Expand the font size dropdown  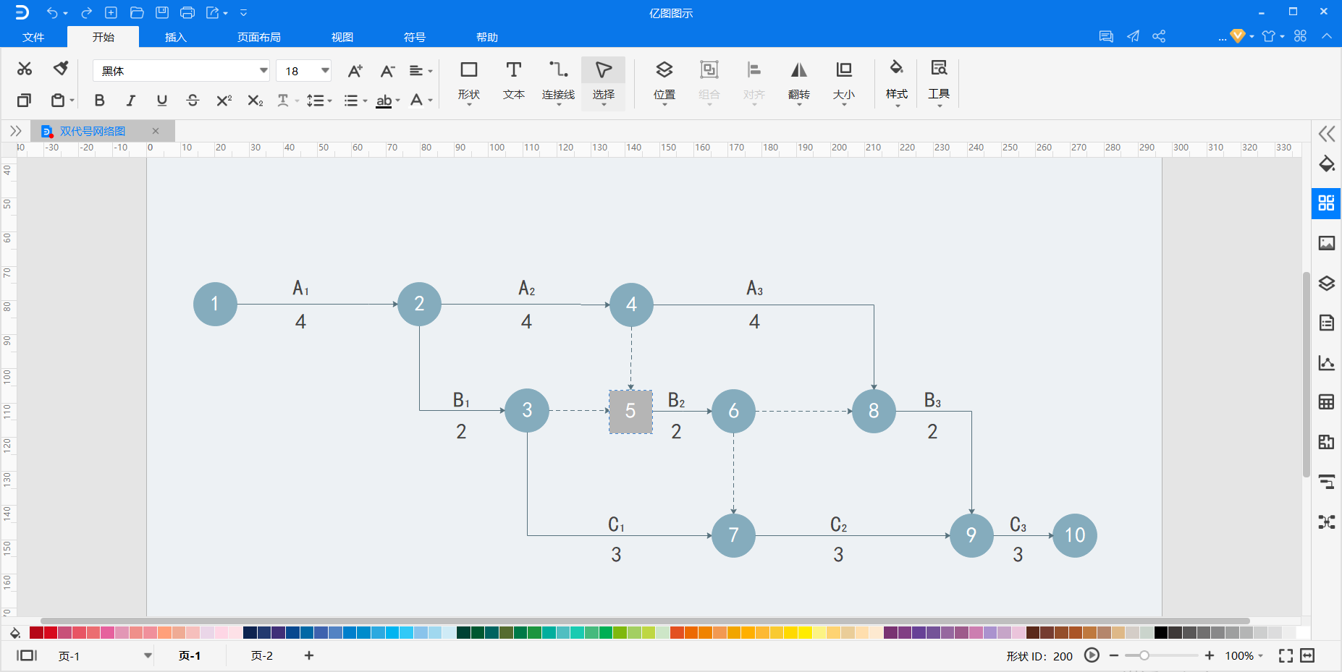[x=325, y=70]
